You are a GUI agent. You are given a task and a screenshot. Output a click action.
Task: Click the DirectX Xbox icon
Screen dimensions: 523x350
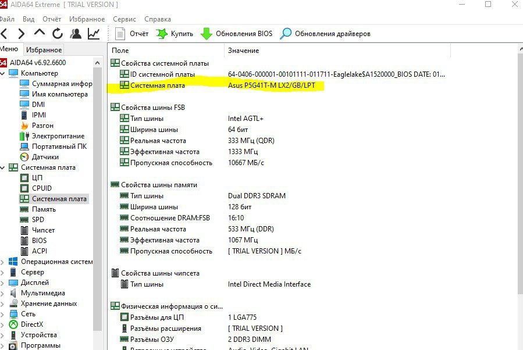click(x=13, y=324)
